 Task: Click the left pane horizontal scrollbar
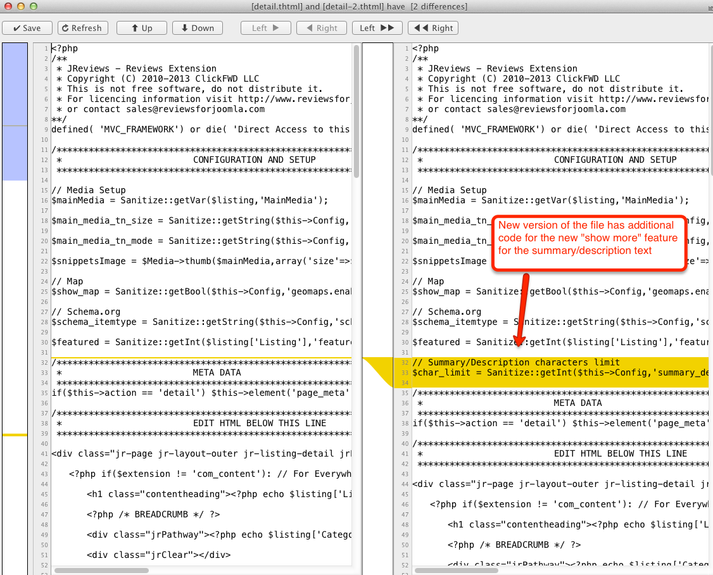101,570
